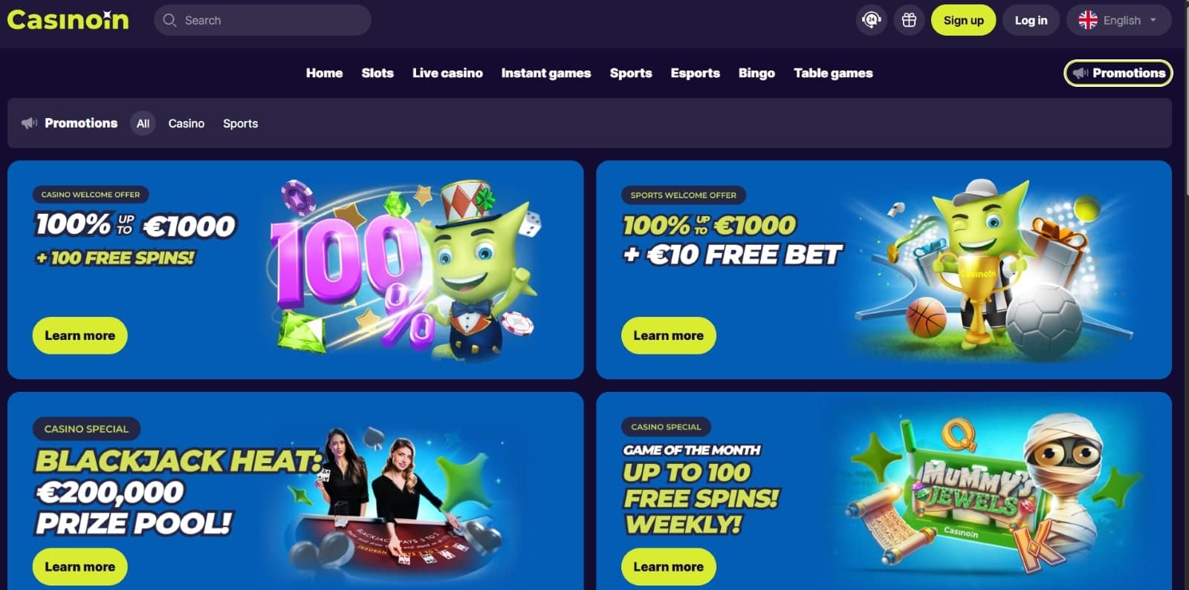Filter promotions by Sports
This screenshot has width=1189, height=590.
[240, 123]
